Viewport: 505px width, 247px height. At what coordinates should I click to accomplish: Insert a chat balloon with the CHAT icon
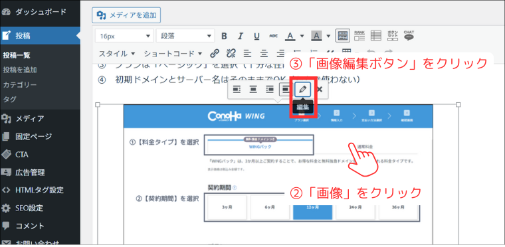[409, 36]
